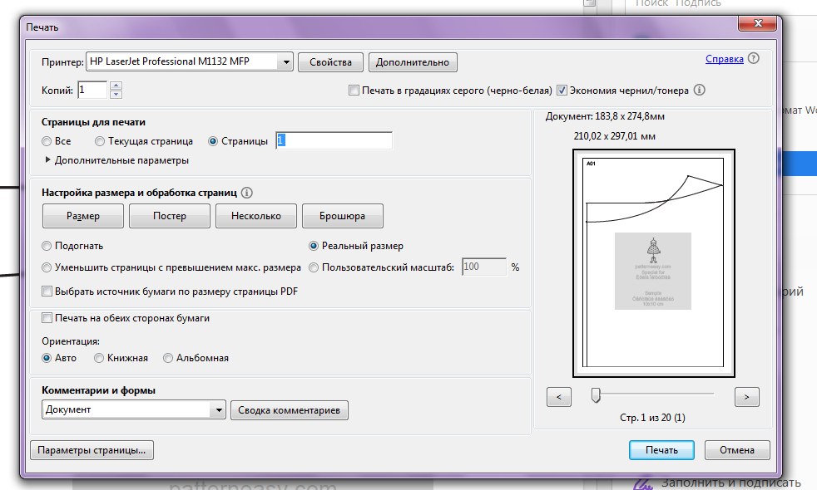Increase the copies count with up arrow
Image resolution: width=817 pixels, height=490 pixels.
116,86
